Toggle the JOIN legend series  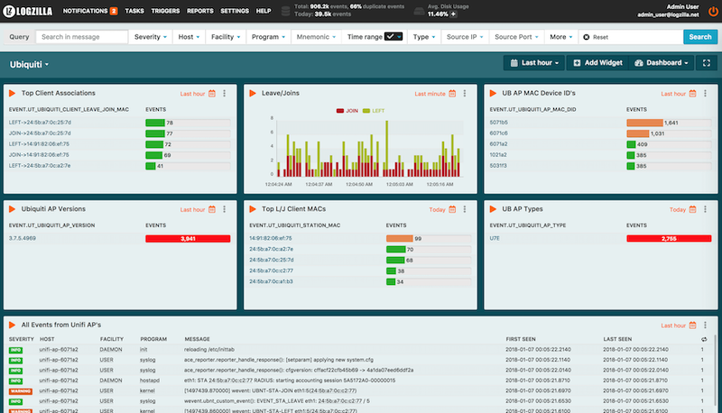(347, 111)
